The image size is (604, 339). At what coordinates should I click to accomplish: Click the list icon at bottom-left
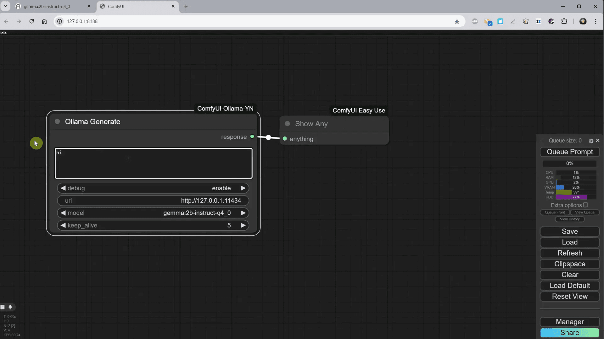(3, 307)
